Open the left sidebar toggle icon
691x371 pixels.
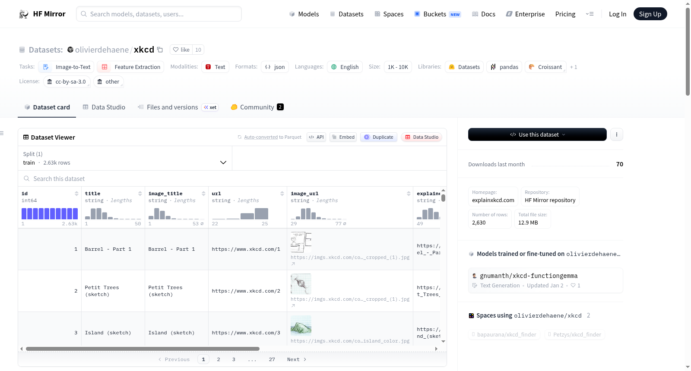(2, 133)
